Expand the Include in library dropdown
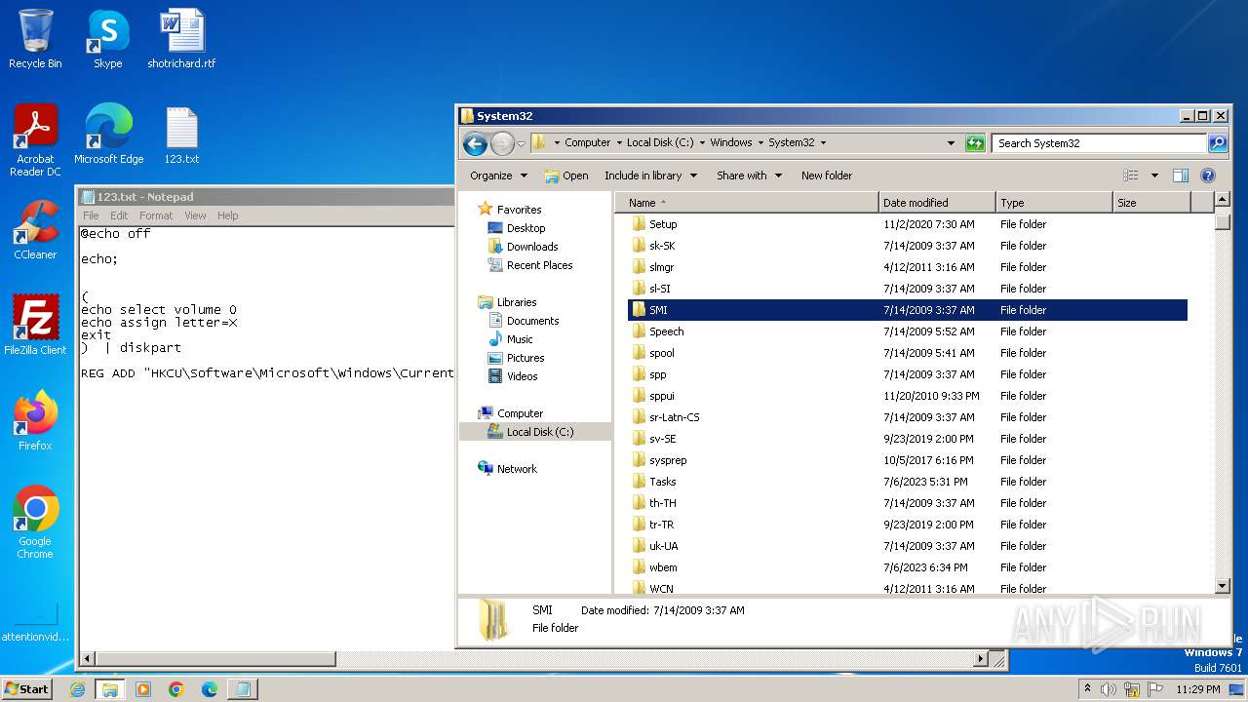Screen dimensions: 1248x702 (650, 175)
